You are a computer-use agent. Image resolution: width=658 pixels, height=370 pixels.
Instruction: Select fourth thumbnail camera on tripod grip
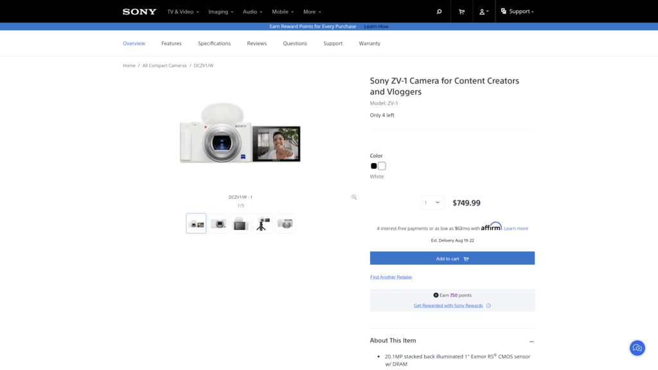[263, 223]
